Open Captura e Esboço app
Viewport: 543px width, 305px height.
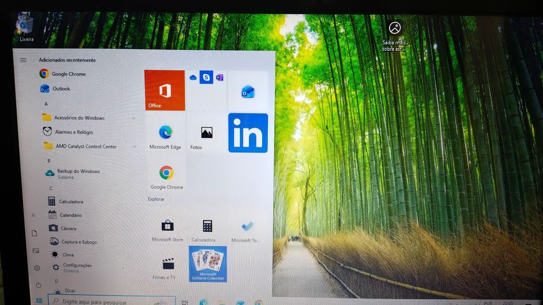[x=73, y=242]
